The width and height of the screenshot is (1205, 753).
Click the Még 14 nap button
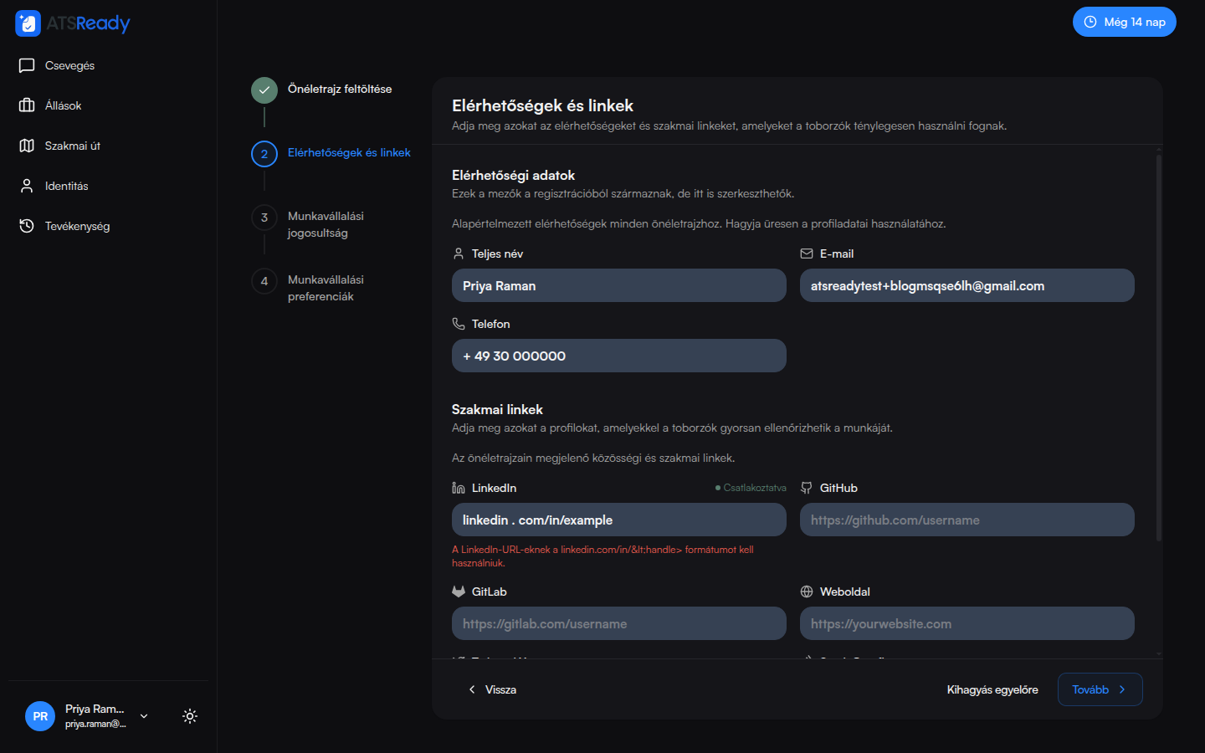click(x=1125, y=22)
